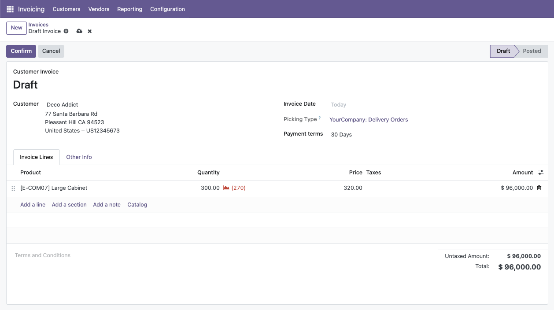Save the draft manually with the cloud icon
This screenshot has width=554, height=310.
click(79, 31)
